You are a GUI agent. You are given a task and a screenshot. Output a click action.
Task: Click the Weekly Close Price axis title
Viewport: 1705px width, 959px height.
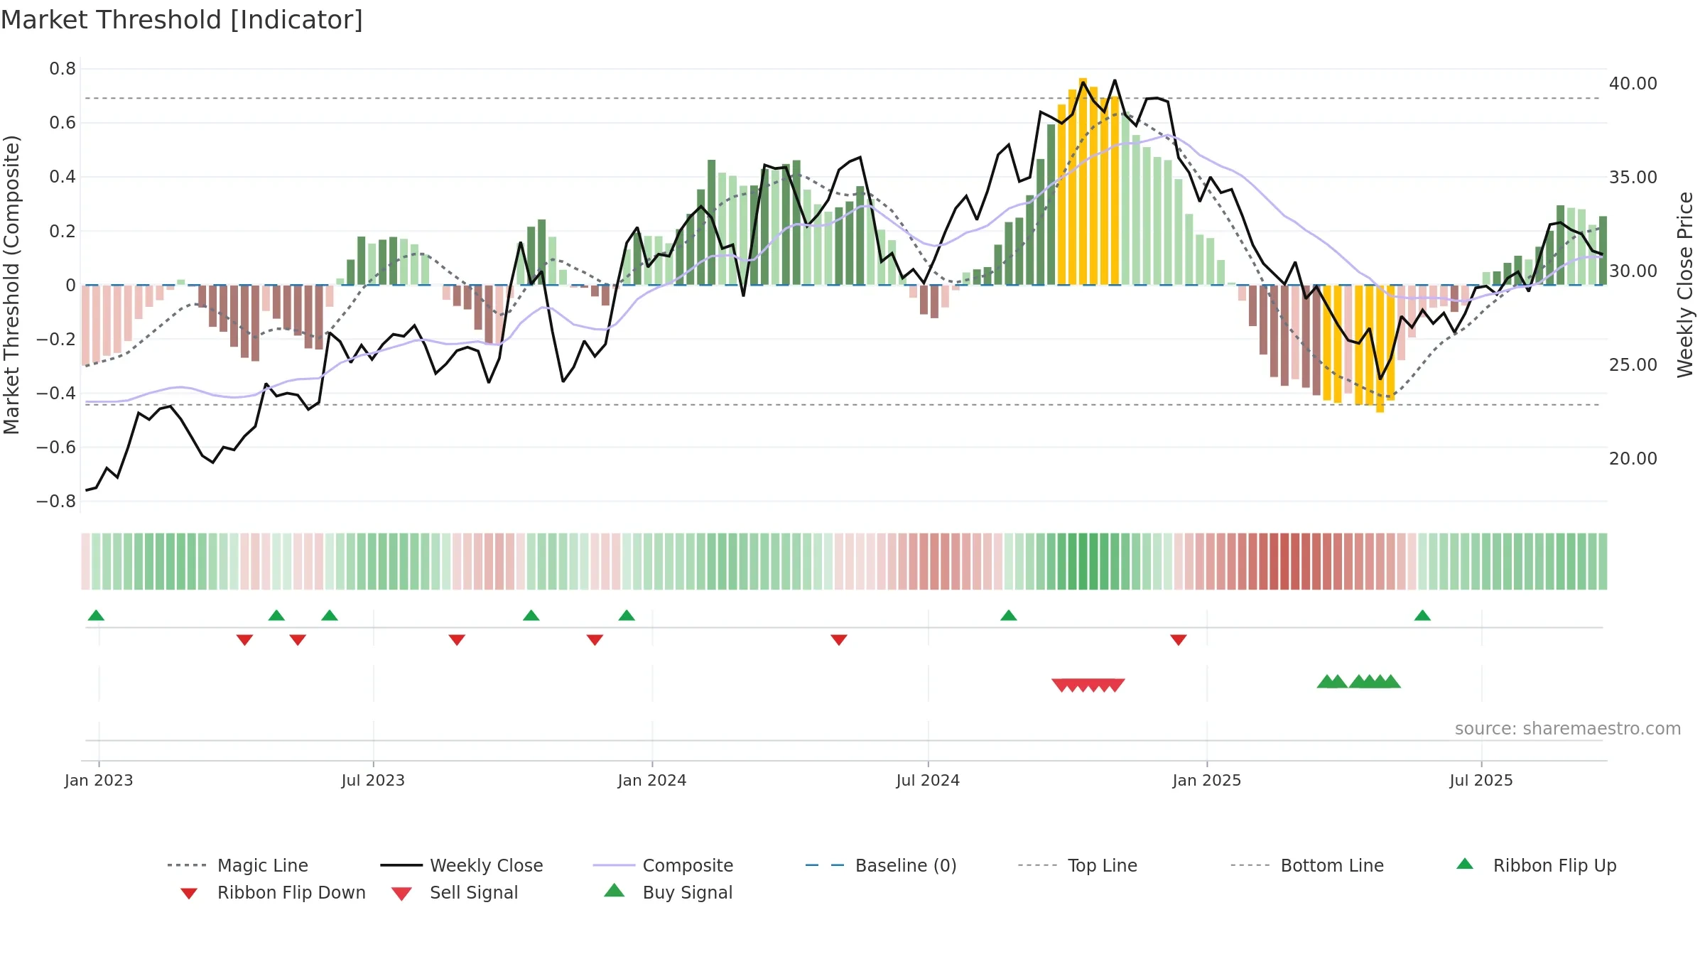(x=1685, y=285)
